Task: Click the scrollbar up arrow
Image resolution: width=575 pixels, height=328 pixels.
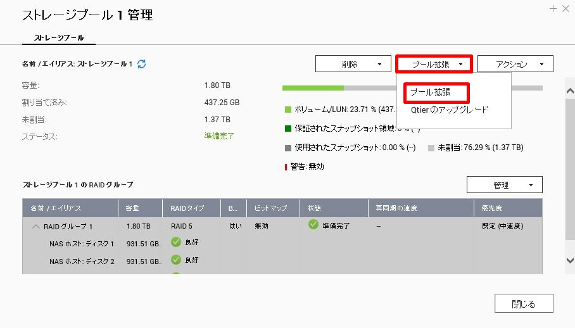Action: (569, 91)
